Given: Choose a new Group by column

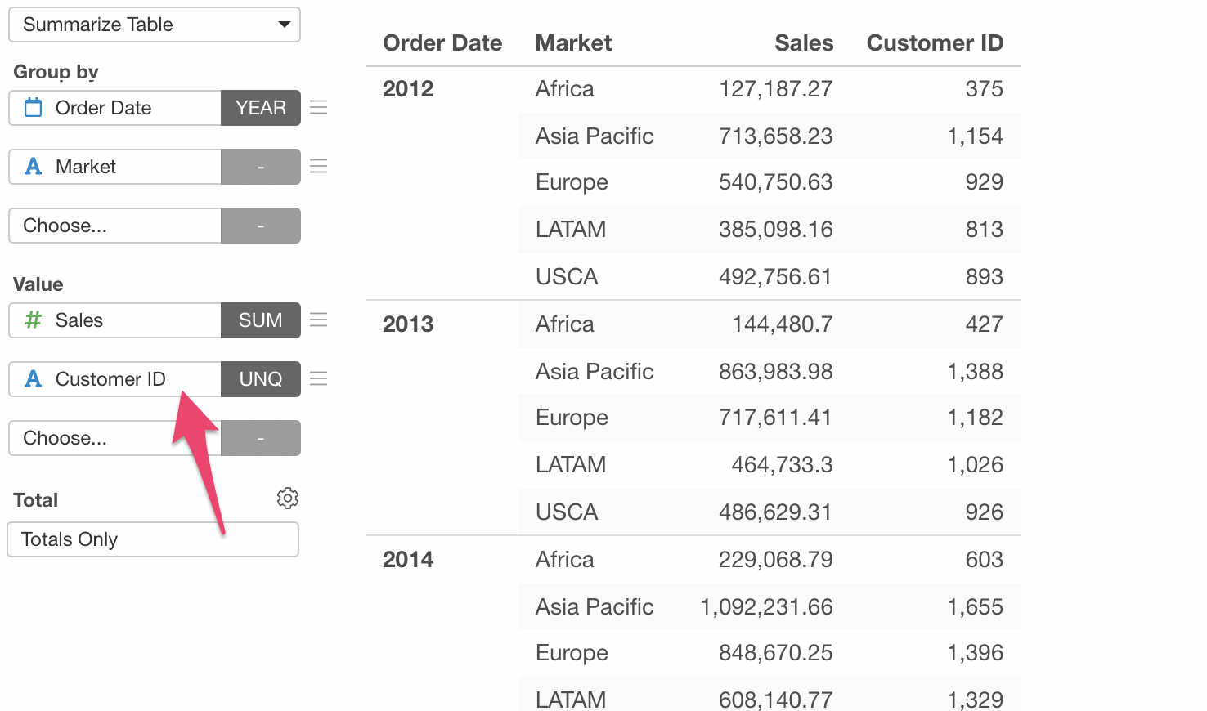Looking at the screenshot, I should 114,226.
